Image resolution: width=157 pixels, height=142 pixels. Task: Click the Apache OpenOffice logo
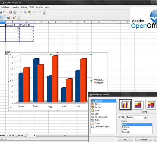click(144, 19)
